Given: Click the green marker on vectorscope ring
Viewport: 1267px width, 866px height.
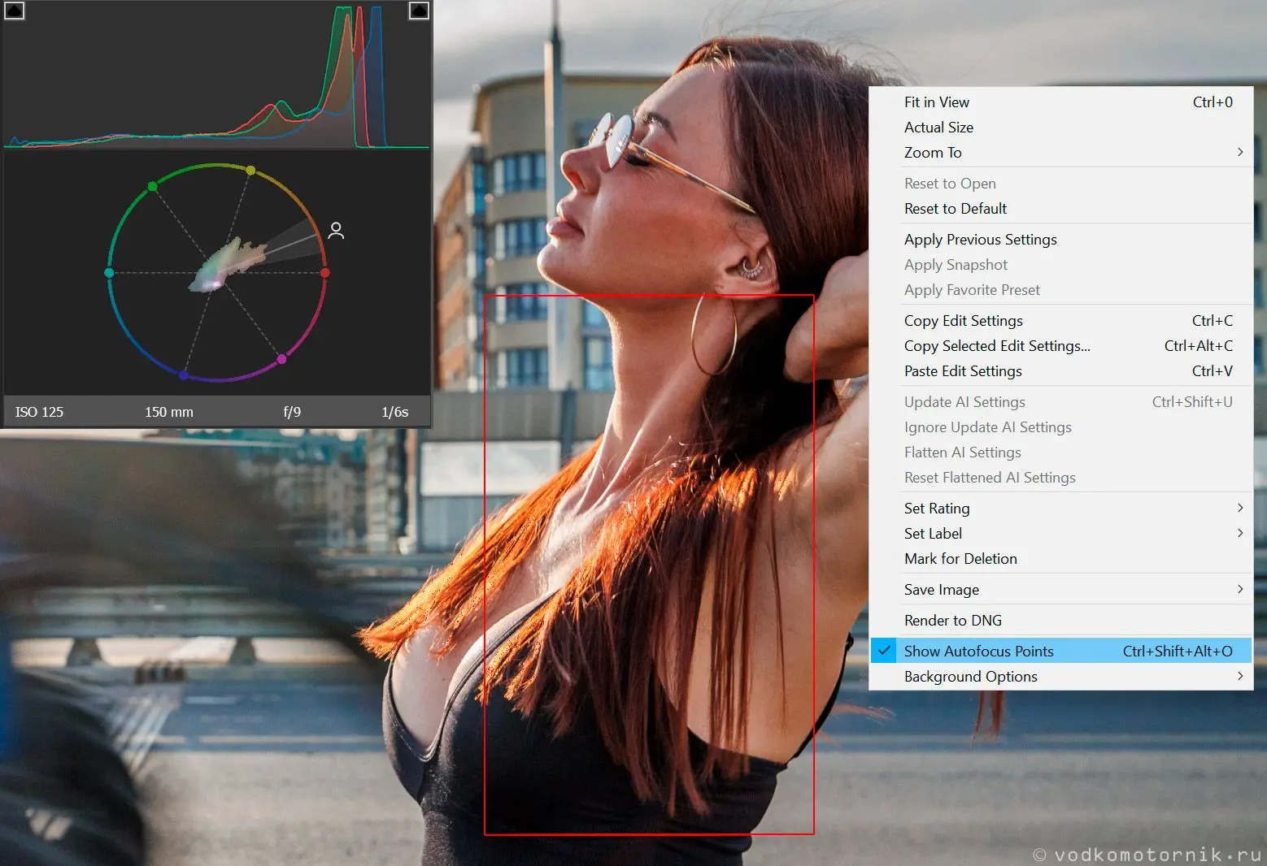Looking at the screenshot, I should coord(152,187).
